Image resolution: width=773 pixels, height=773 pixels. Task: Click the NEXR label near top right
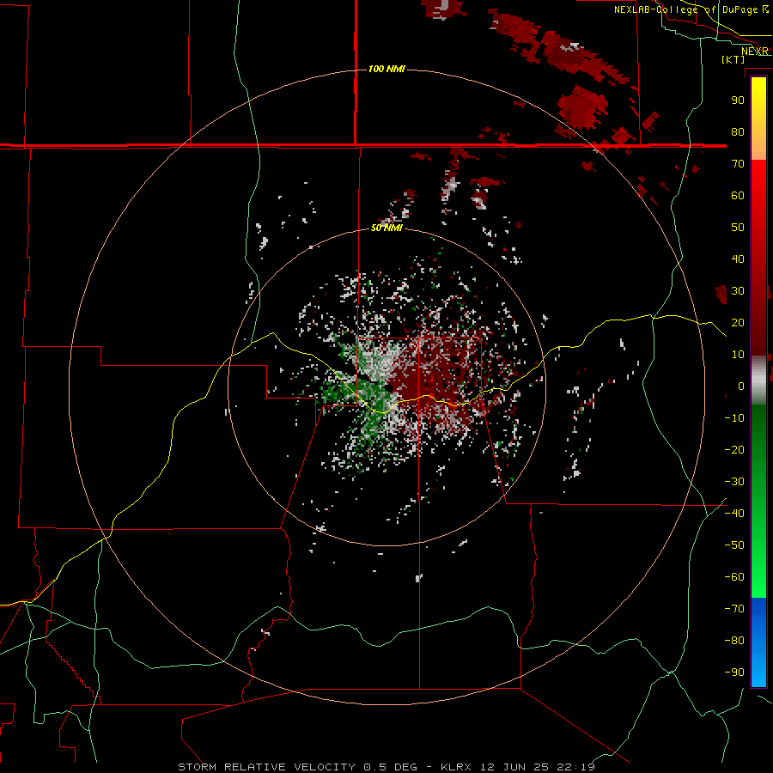click(754, 52)
